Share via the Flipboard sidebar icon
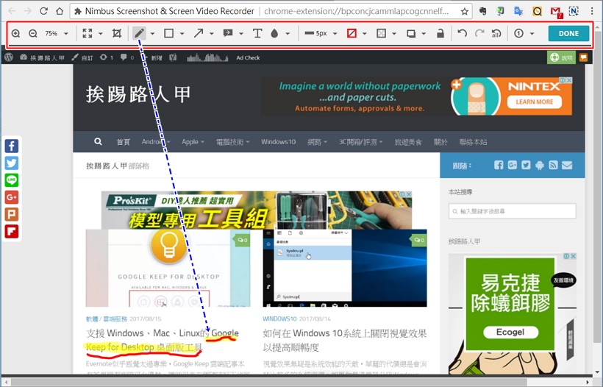Viewport: 603px width, 387px height. [12, 232]
